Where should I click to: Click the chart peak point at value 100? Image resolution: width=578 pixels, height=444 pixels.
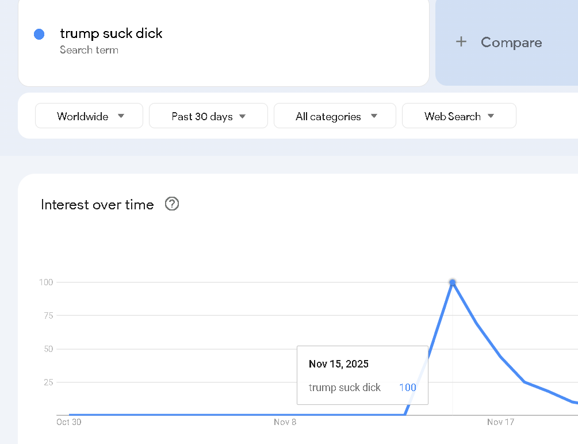tap(453, 282)
